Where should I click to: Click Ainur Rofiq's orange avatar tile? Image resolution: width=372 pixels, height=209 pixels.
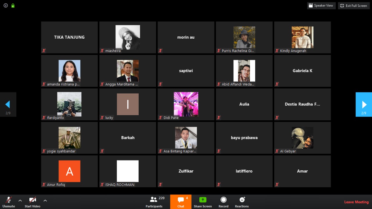[x=69, y=171]
